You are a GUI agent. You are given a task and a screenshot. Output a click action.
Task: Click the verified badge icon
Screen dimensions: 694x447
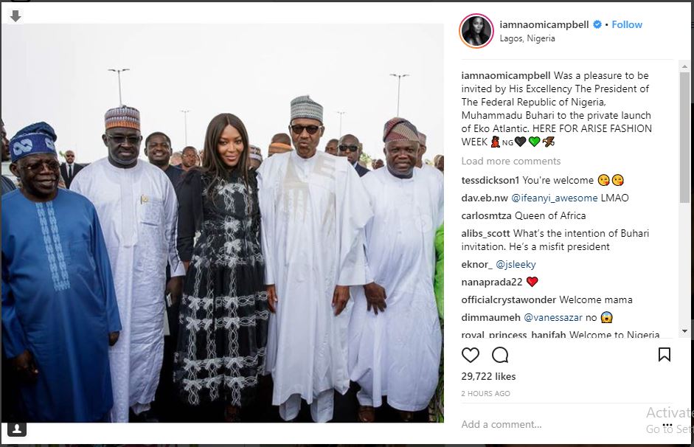tap(597, 24)
